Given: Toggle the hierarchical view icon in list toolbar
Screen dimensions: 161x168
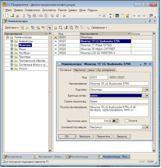Looking at the screenshot, I should (x=50, y=27).
